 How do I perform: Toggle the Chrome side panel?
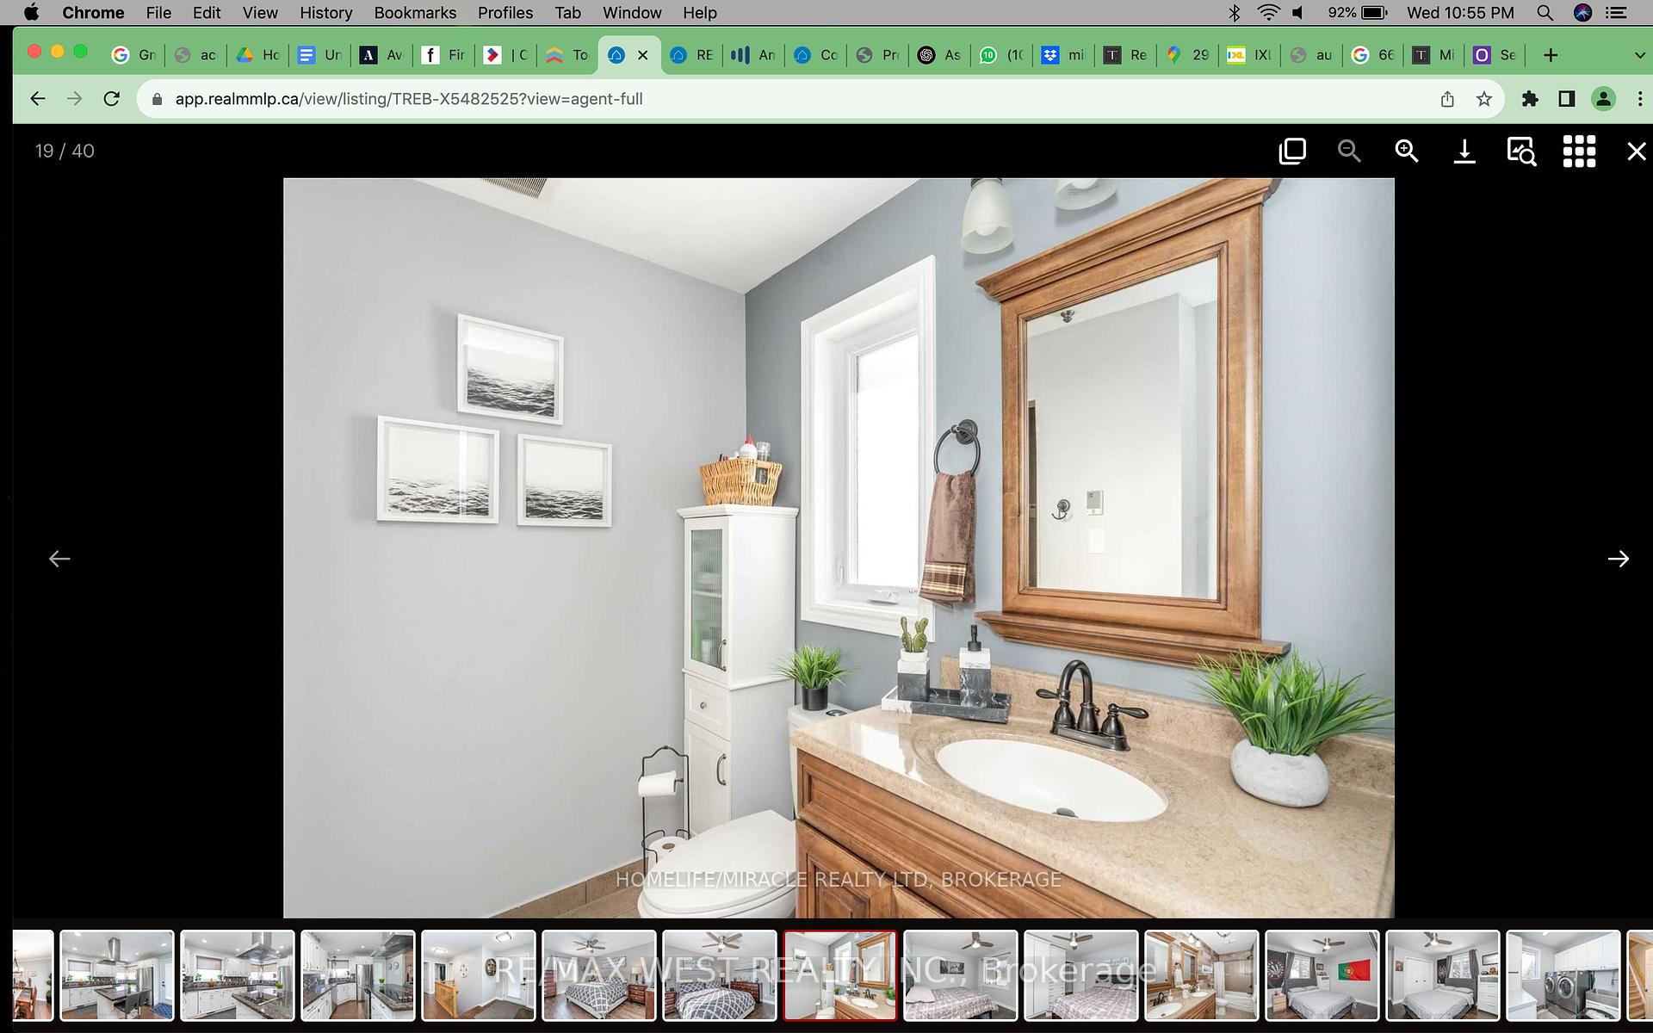coord(1567,99)
